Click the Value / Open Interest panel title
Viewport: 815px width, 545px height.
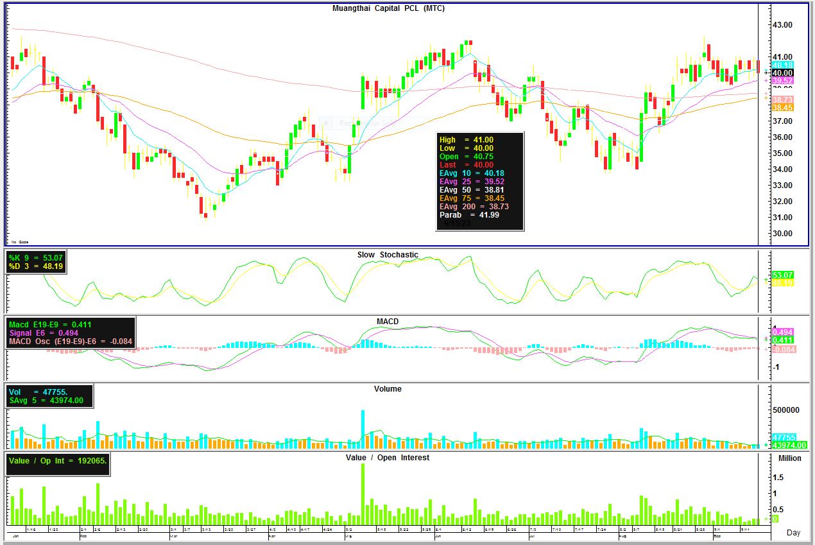coord(388,458)
